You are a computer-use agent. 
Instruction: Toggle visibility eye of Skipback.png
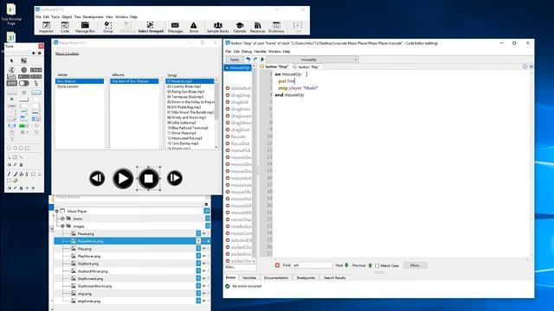(x=204, y=263)
